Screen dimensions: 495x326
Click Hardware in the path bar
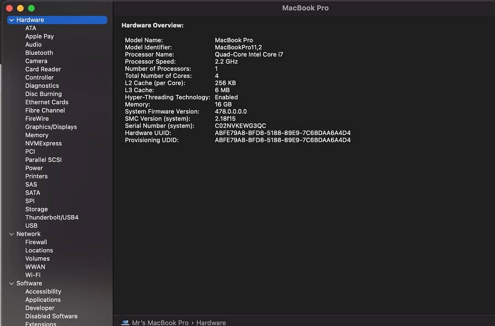point(211,323)
